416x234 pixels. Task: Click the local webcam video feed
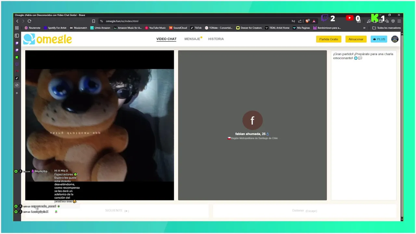[x=99, y=125]
